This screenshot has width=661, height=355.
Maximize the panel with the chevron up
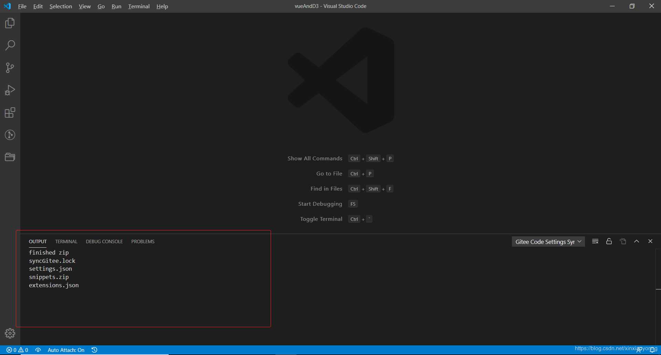pos(636,241)
